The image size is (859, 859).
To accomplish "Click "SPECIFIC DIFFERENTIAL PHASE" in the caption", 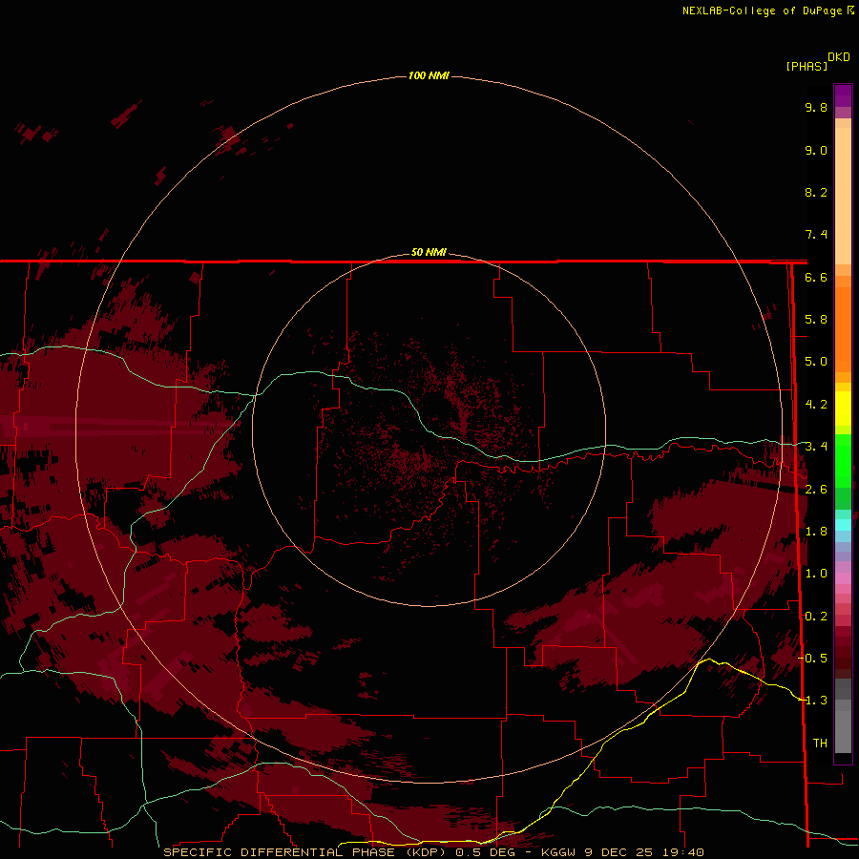I will [x=279, y=852].
